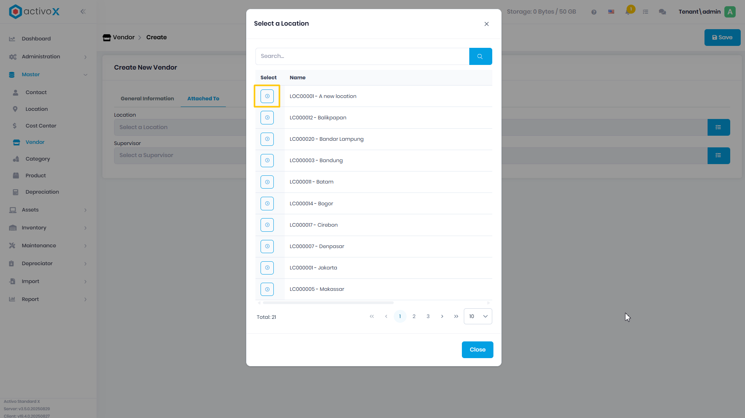Open the chat messages icon
Screen dimensions: 745x418
[662, 12]
